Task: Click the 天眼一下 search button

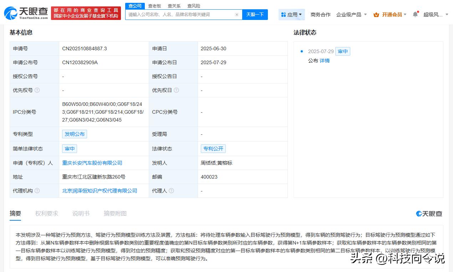Action: (x=255, y=15)
